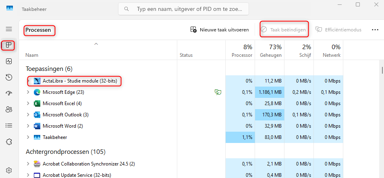This screenshot has height=178, width=384.
Task: Select the Toepassingen (6) group heading
Action: tap(49, 69)
